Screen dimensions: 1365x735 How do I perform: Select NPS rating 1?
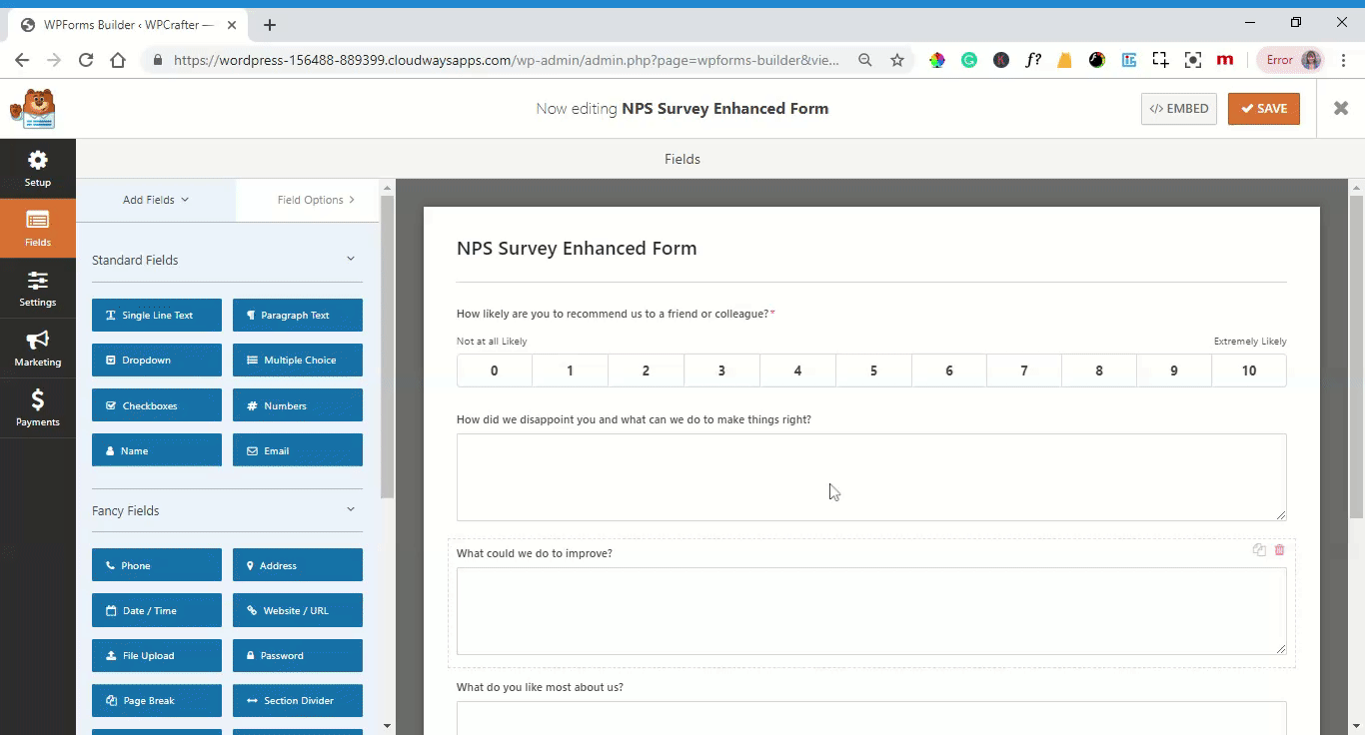click(x=571, y=370)
